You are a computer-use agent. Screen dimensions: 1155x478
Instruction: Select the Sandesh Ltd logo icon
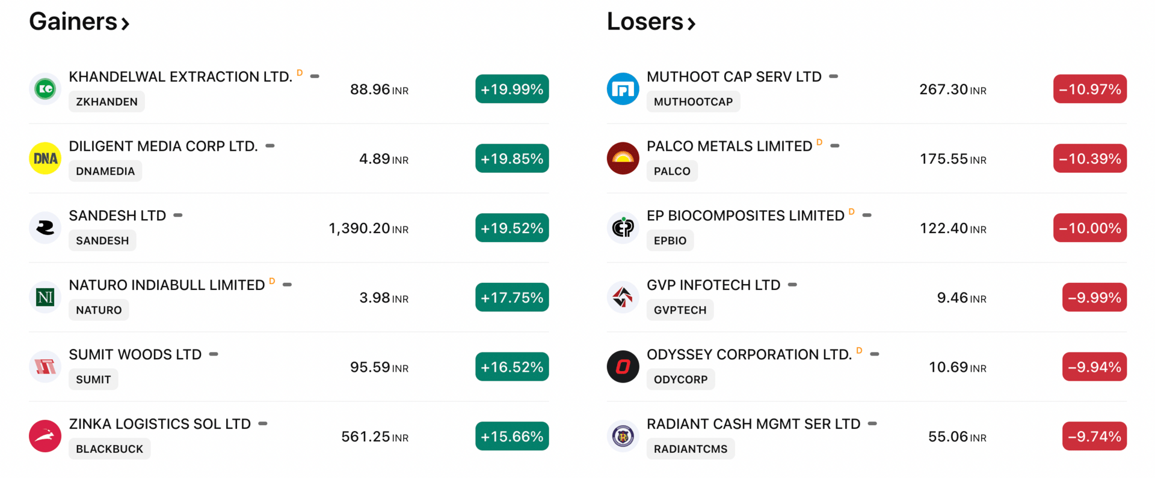tap(45, 228)
